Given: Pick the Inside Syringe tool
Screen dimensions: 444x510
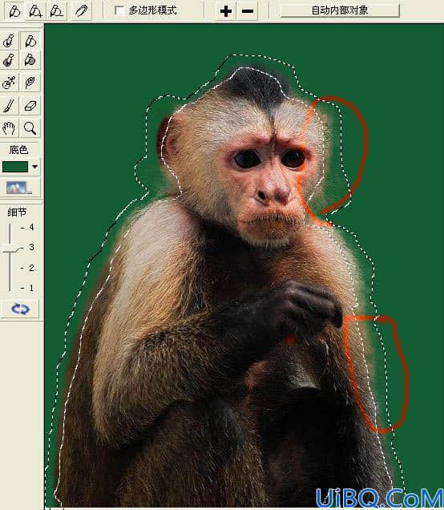Looking at the screenshot, I should (10, 83).
